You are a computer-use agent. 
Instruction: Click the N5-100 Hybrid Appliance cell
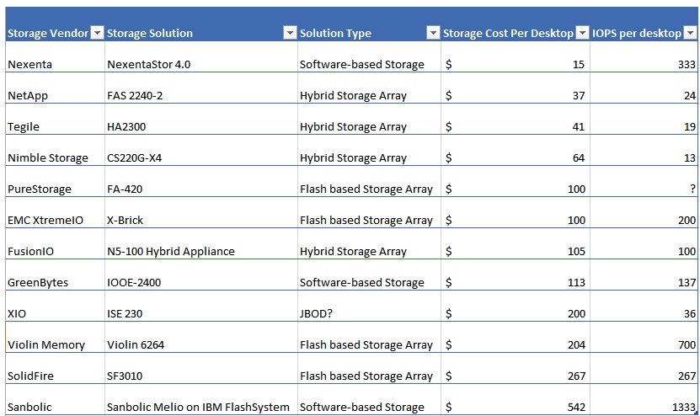[x=201, y=244]
